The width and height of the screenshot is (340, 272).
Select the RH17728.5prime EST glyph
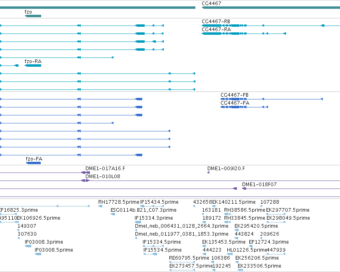[100, 206]
